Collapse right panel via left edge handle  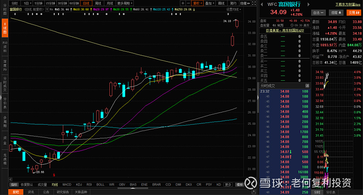(258, 97)
